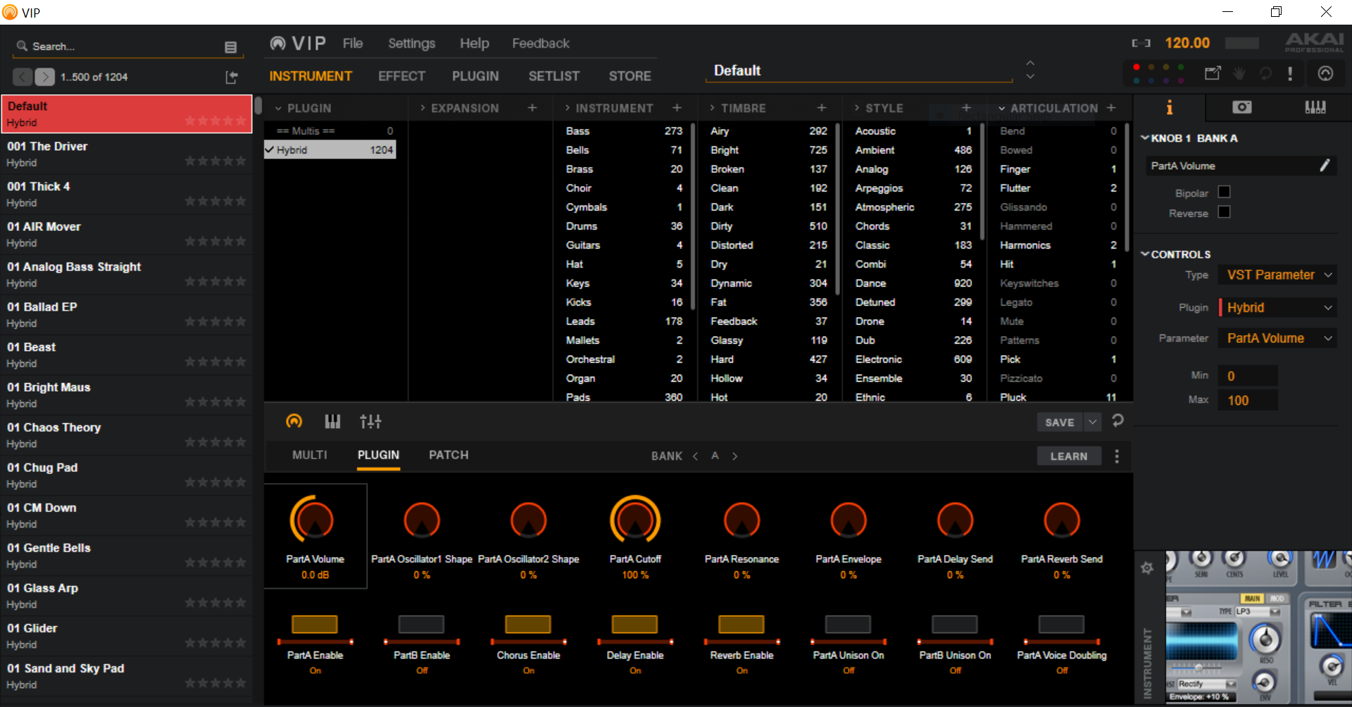Toggle the PartA Voice Doubling switch

click(1061, 625)
